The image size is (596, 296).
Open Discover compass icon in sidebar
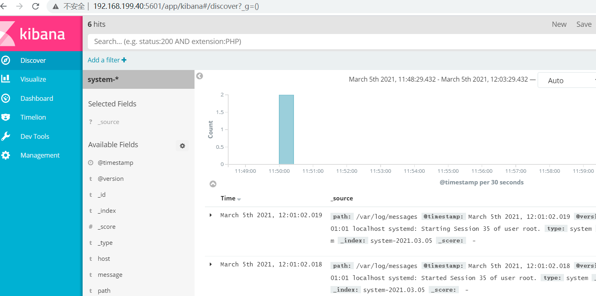pyautogui.click(x=6, y=60)
